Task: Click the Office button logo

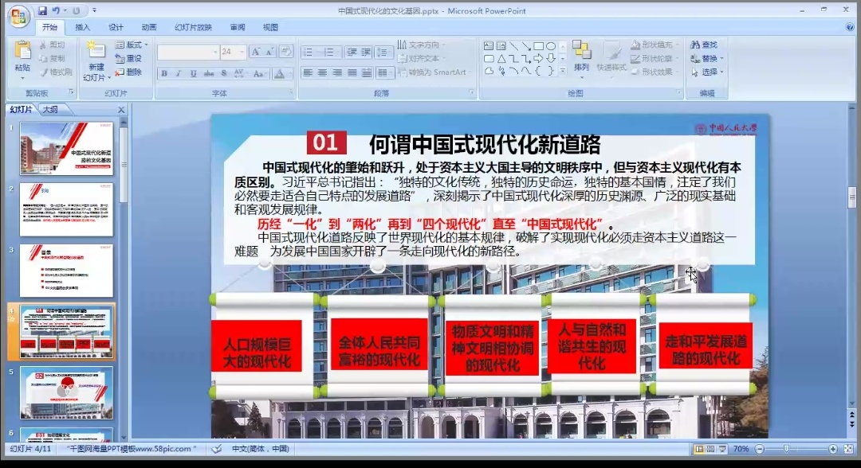Action: pos(18,15)
